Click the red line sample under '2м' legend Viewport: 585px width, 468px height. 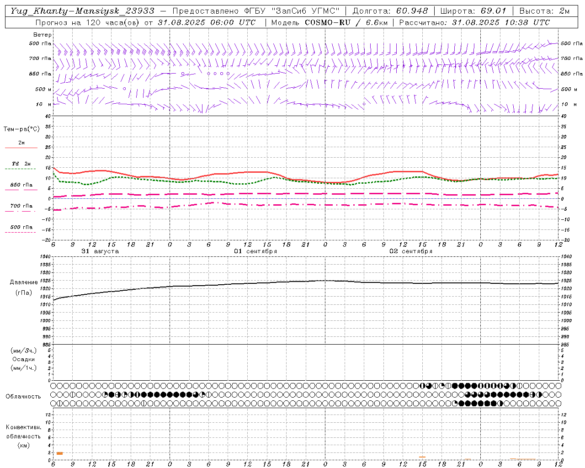[x=21, y=148]
